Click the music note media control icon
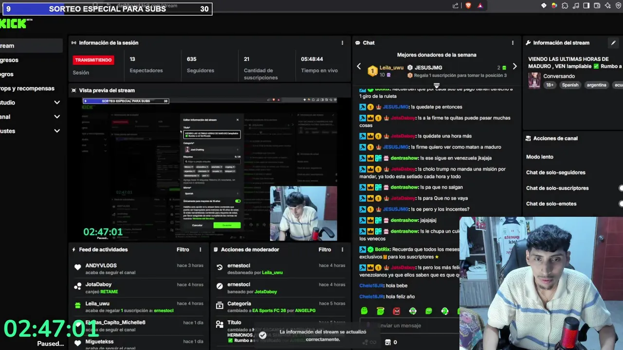The image size is (623, 350). coord(575,6)
